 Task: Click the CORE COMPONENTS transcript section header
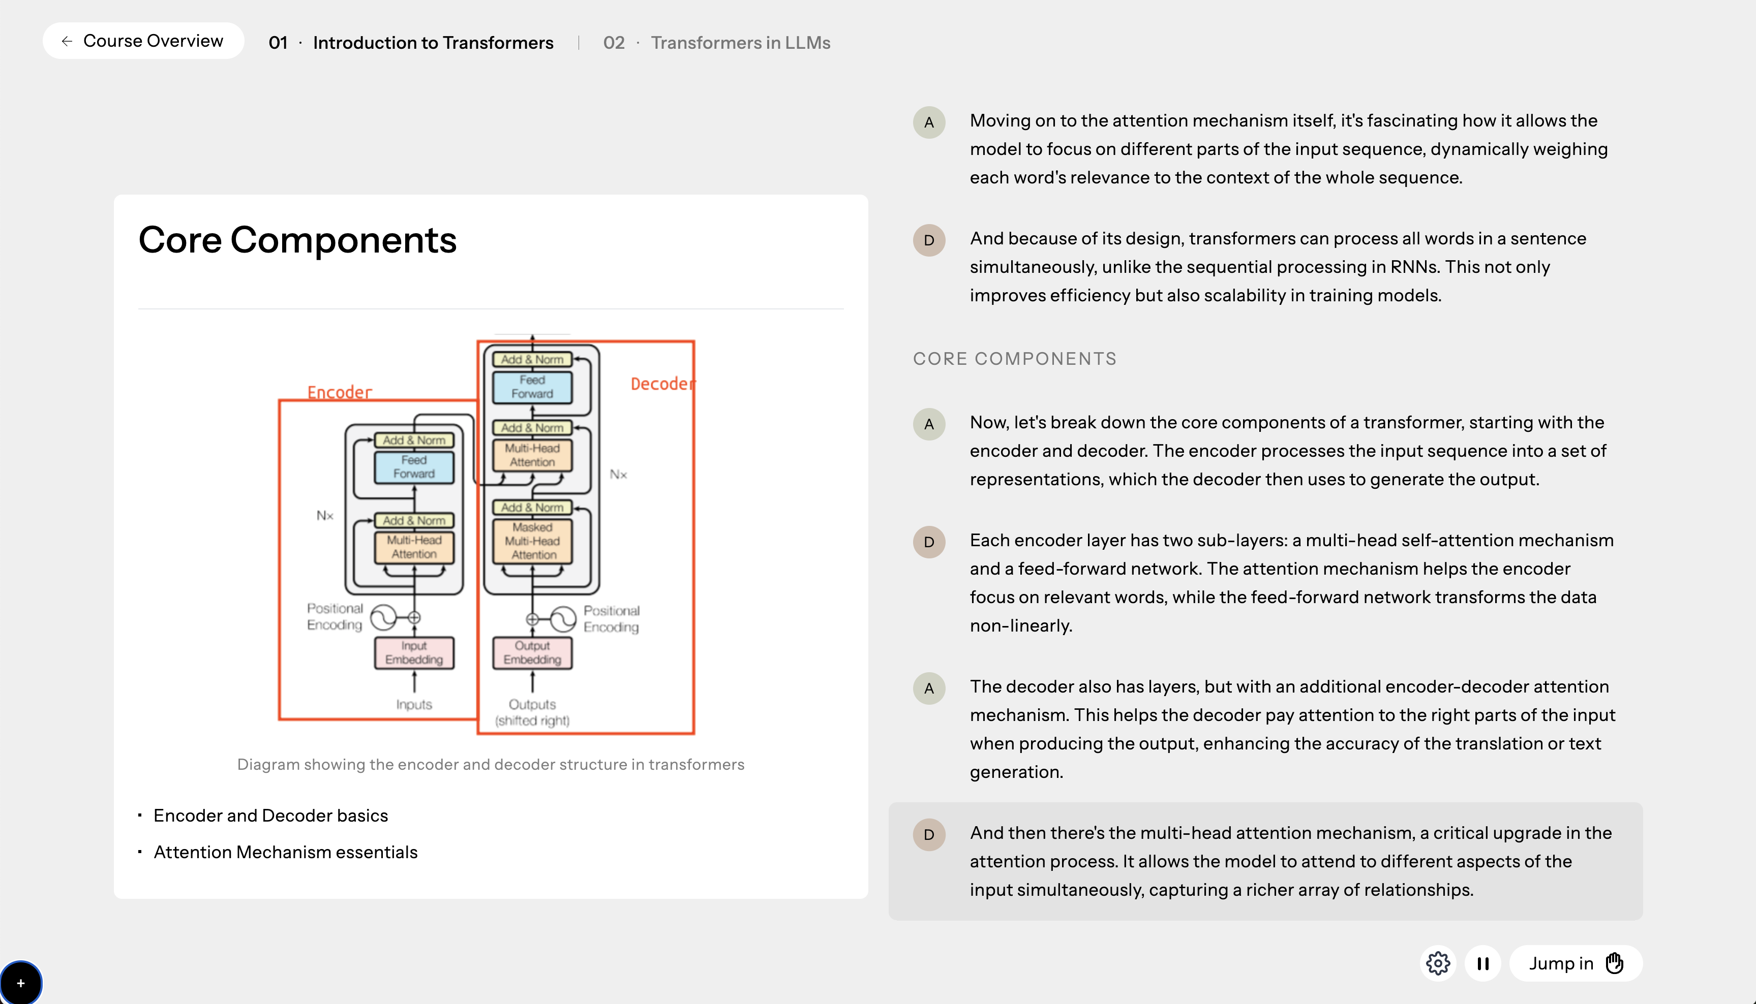[x=1014, y=359]
